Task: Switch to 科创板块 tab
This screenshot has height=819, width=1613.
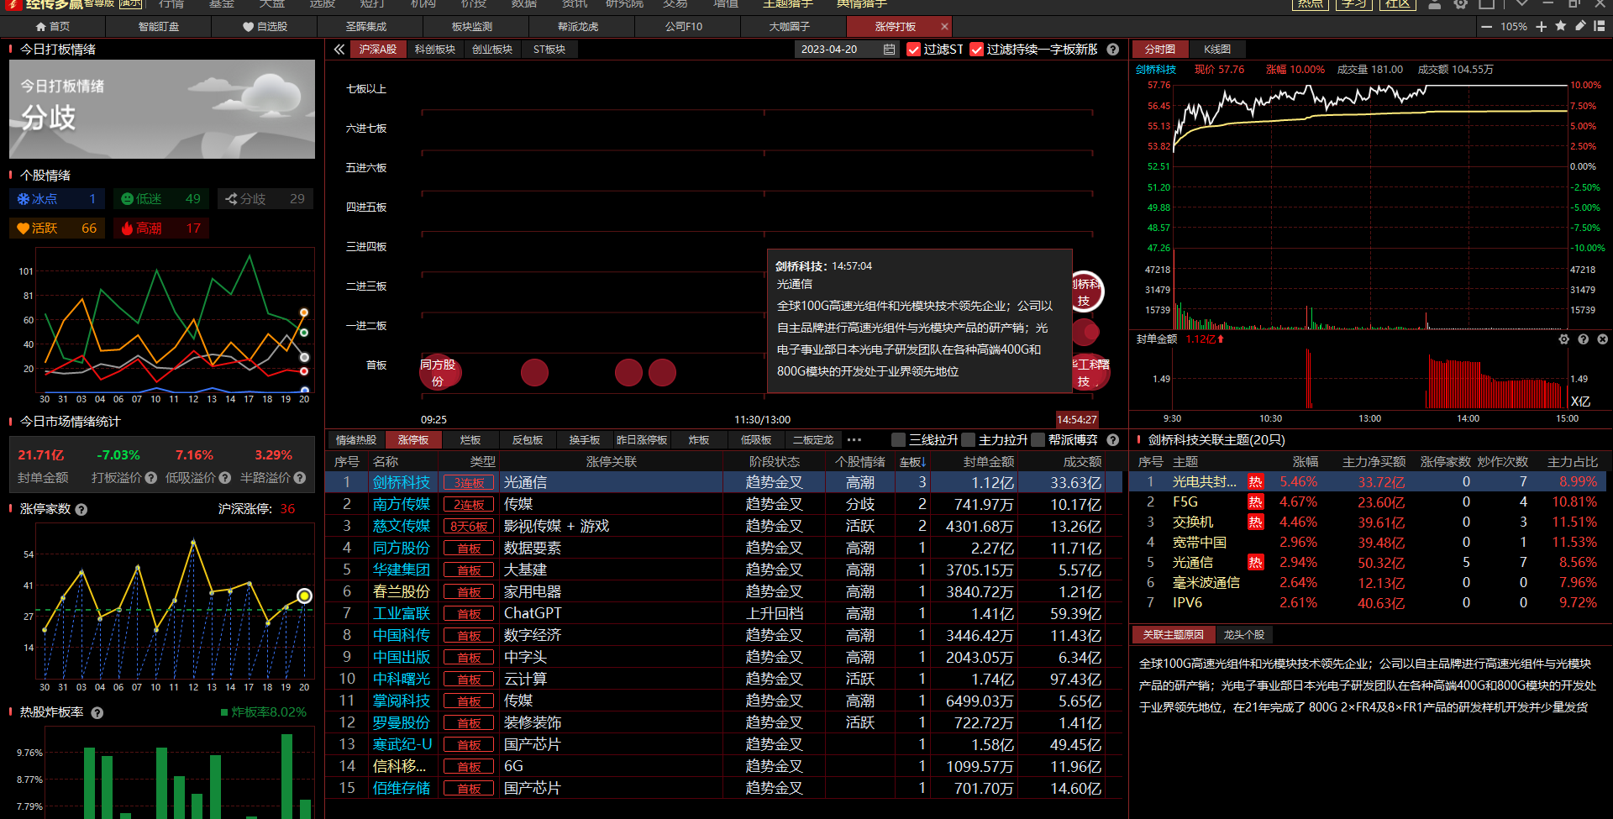Action: pos(435,50)
